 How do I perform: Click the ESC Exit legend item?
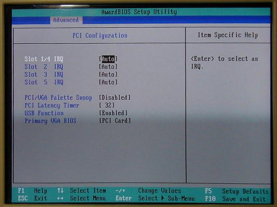click(33, 198)
